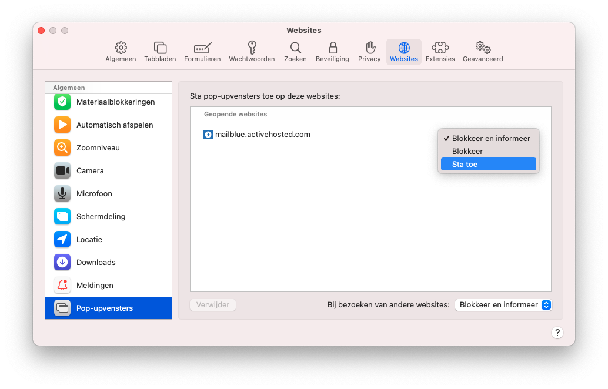
Task: Open the Beveiliging preferences tab
Action: click(332, 52)
